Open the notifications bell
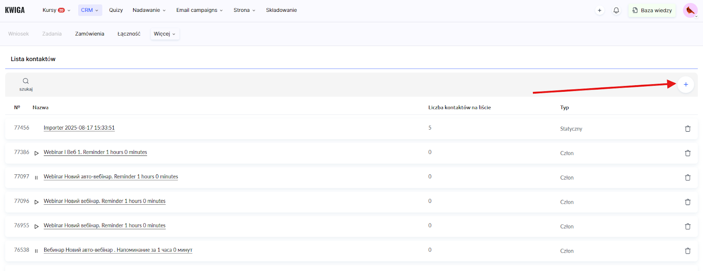This screenshot has height=271, width=703. (616, 11)
